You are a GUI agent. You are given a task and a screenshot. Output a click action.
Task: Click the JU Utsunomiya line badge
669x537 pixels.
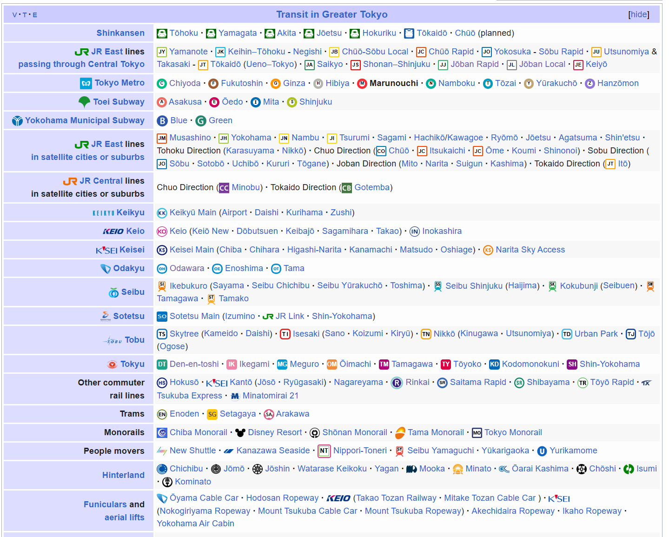tap(596, 52)
